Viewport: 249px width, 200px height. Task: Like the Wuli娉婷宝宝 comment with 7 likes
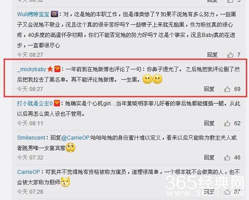coord(230,55)
